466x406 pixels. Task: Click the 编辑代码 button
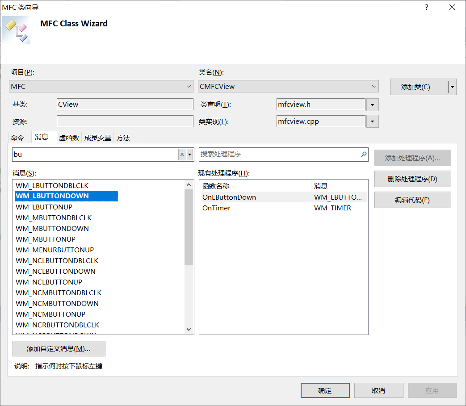(412, 200)
